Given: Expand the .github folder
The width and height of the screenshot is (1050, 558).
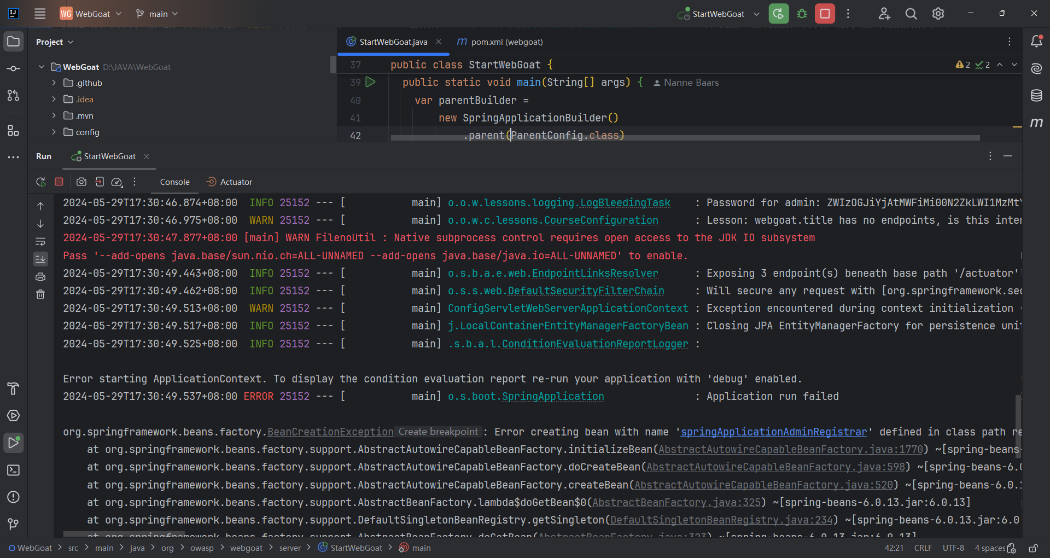Looking at the screenshot, I should point(54,83).
